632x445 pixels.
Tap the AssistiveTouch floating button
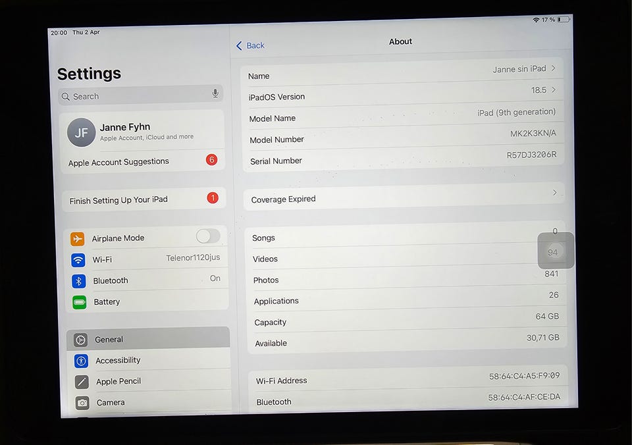[x=556, y=250]
